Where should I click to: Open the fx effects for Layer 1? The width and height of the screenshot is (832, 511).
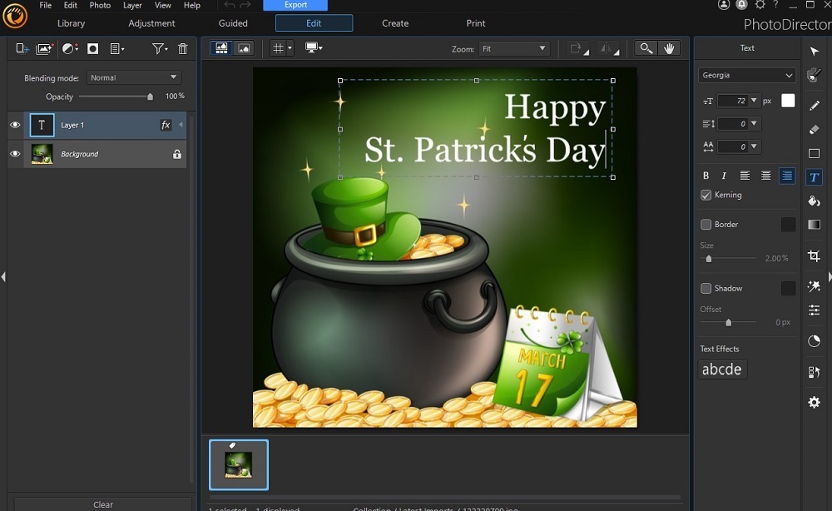click(166, 125)
